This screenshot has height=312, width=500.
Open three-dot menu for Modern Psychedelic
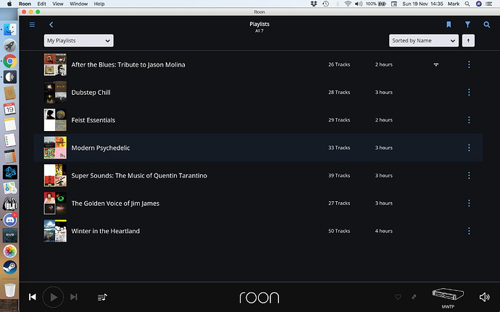click(469, 148)
